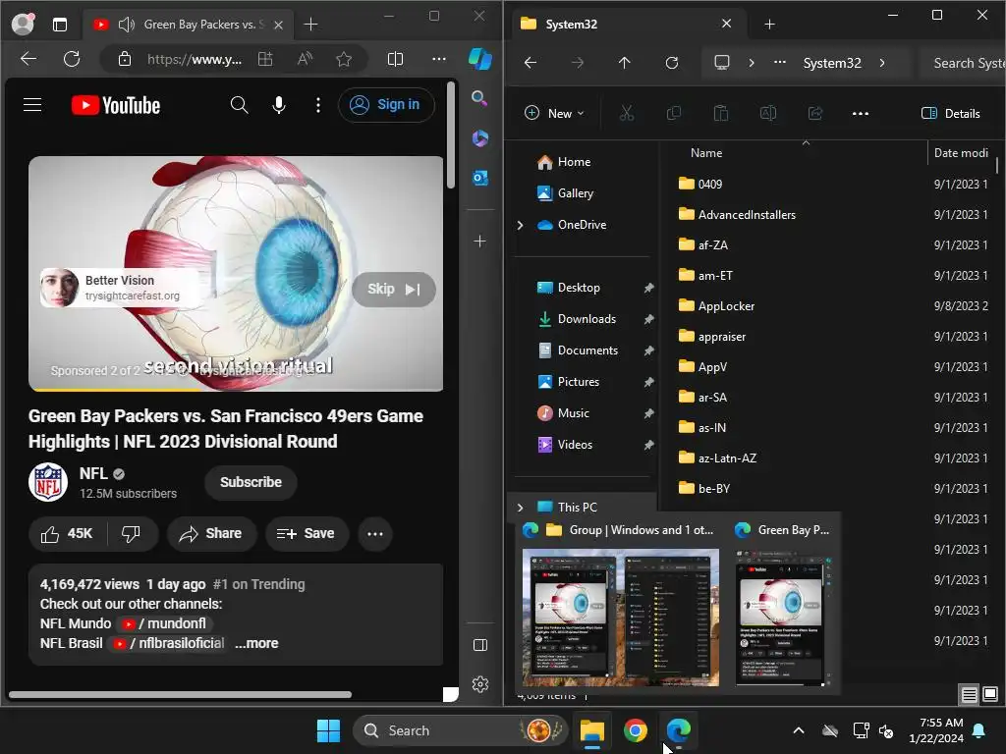The width and height of the screenshot is (1006, 754).
Task: Open the NFL channel avatar
Action: 48,482
